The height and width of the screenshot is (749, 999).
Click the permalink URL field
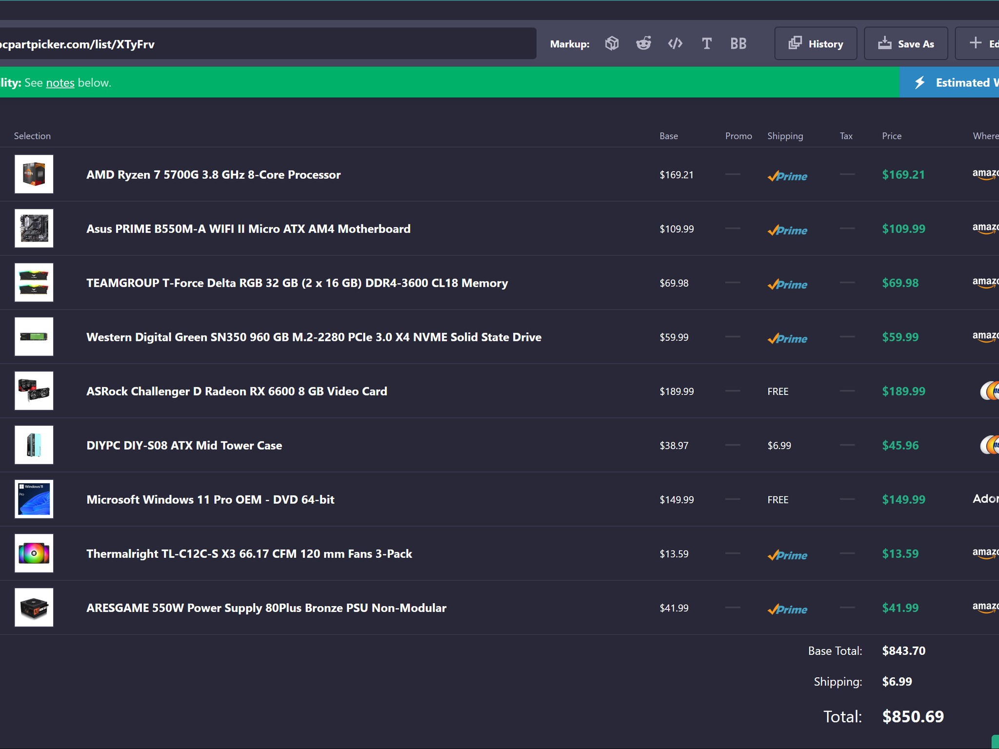point(267,43)
